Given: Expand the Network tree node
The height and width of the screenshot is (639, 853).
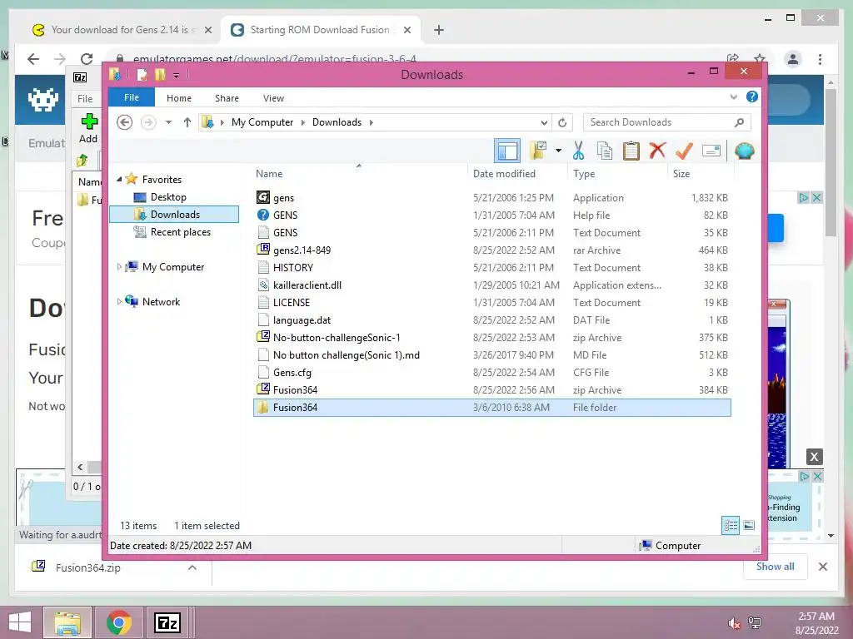Looking at the screenshot, I should (119, 301).
